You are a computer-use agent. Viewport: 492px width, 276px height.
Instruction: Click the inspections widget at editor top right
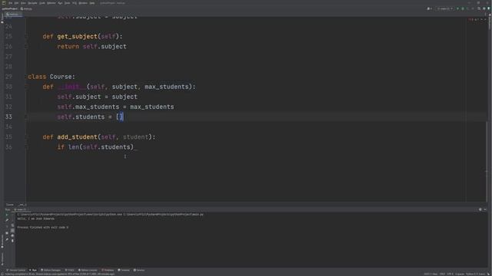477,19
